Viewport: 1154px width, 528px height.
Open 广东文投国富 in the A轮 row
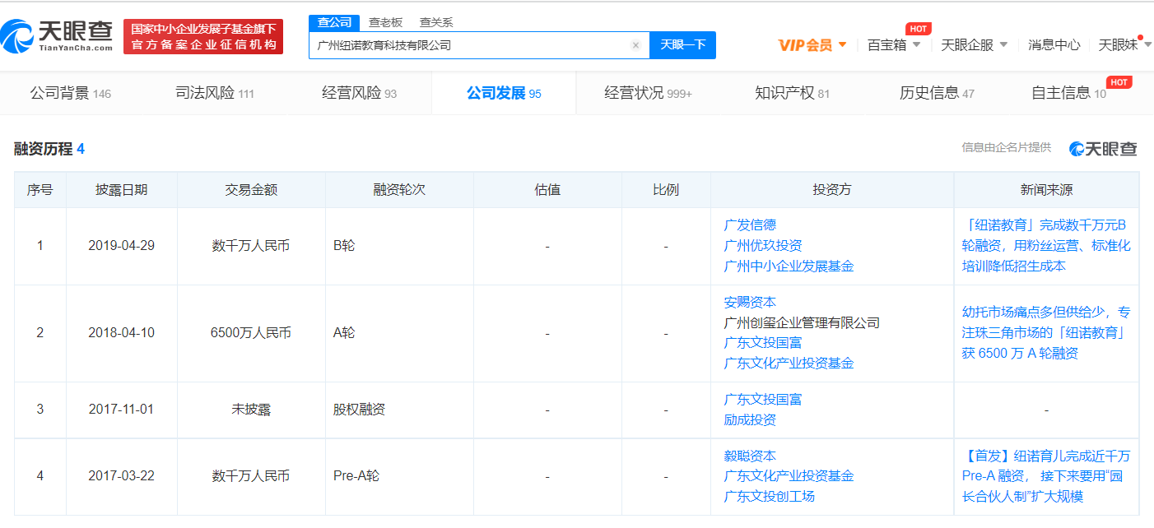click(x=763, y=342)
